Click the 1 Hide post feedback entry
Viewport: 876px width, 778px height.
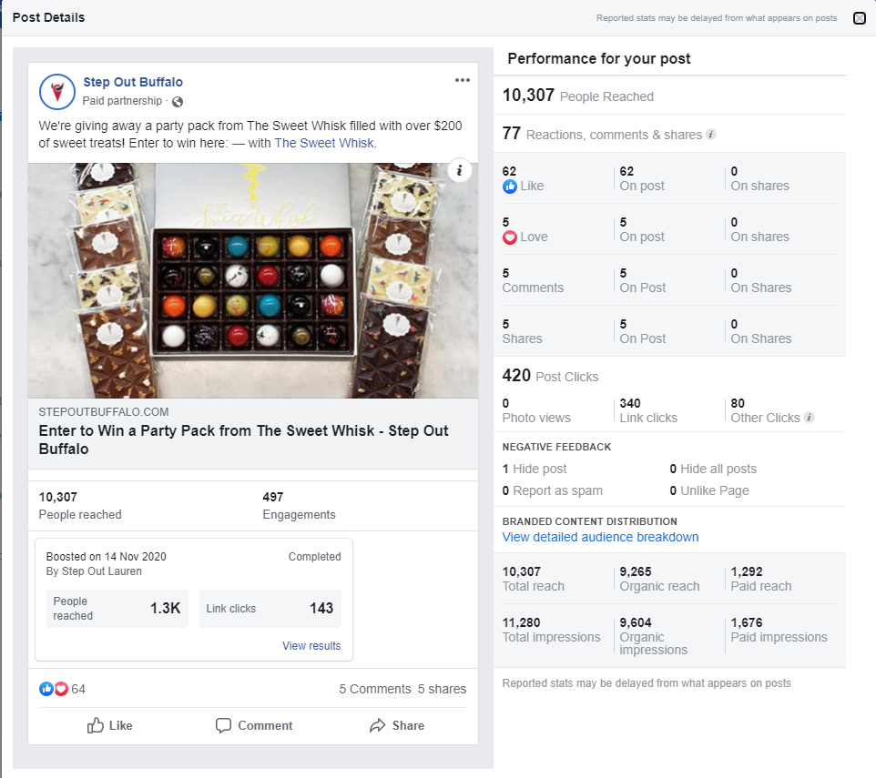pyautogui.click(x=535, y=469)
